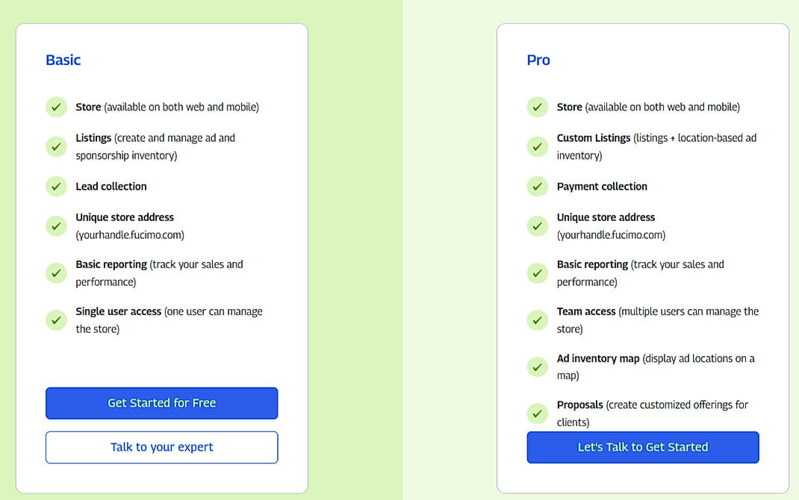Click the checkmark next to Payment collection
Image resolution: width=799 pixels, height=500 pixels.
(537, 187)
